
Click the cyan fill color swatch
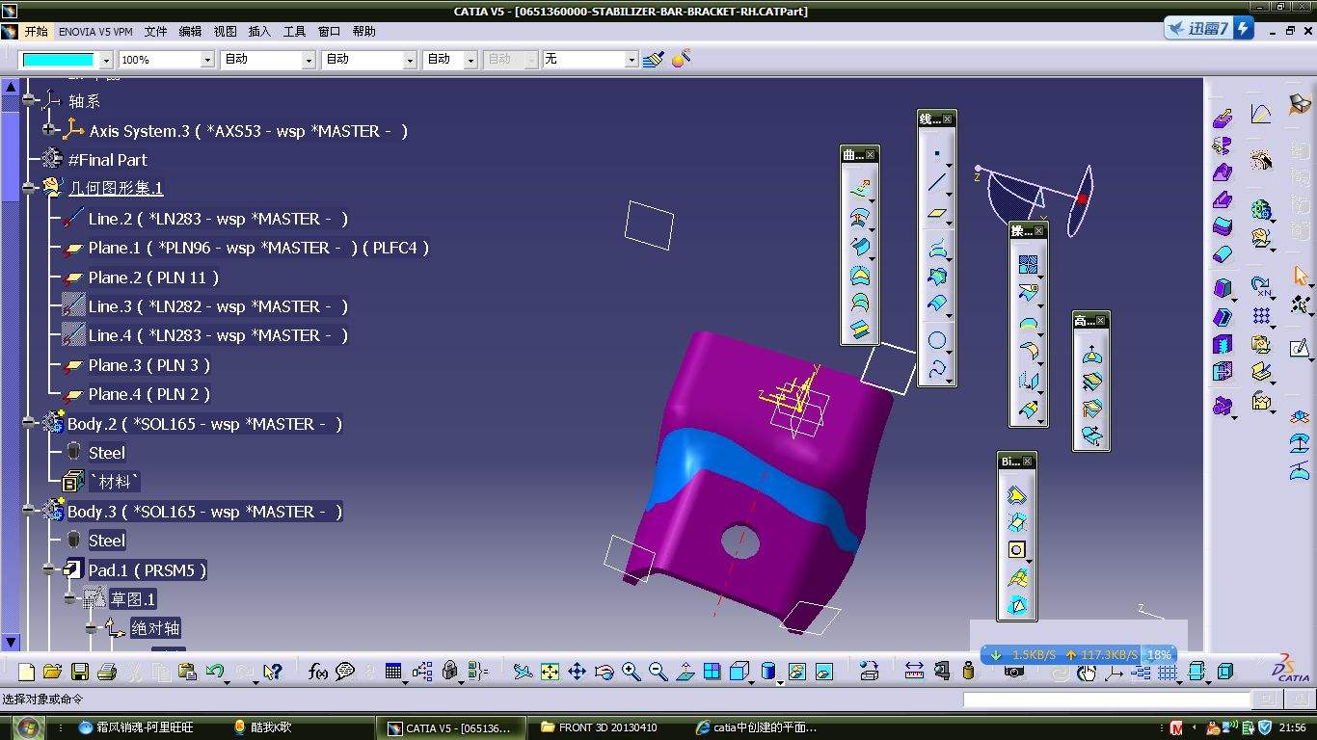coord(58,60)
